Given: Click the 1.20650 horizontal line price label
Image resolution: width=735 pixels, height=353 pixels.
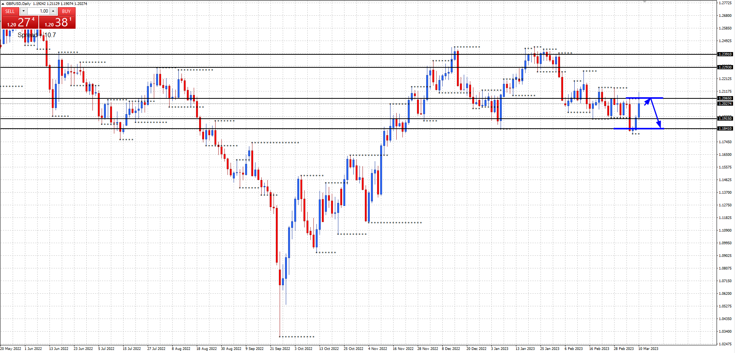Looking at the screenshot, I should [725, 98].
